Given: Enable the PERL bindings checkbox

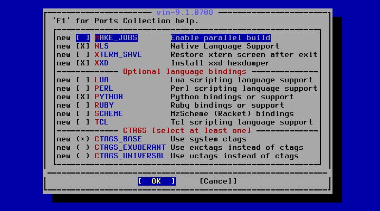Looking at the screenshot, I should pos(83,89).
